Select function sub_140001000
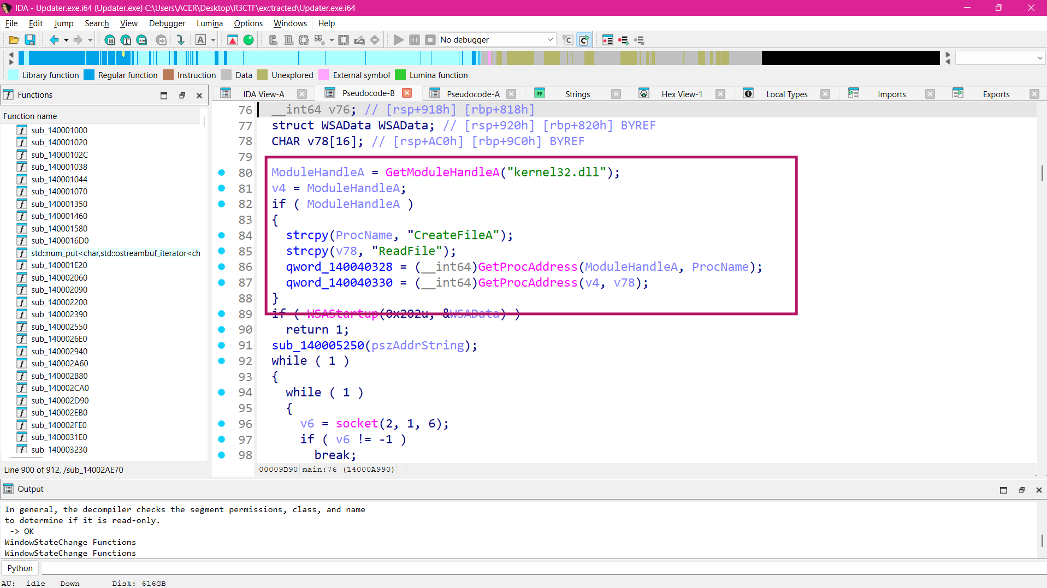Image resolution: width=1047 pixels, height=588 pixels. point(59,130)
